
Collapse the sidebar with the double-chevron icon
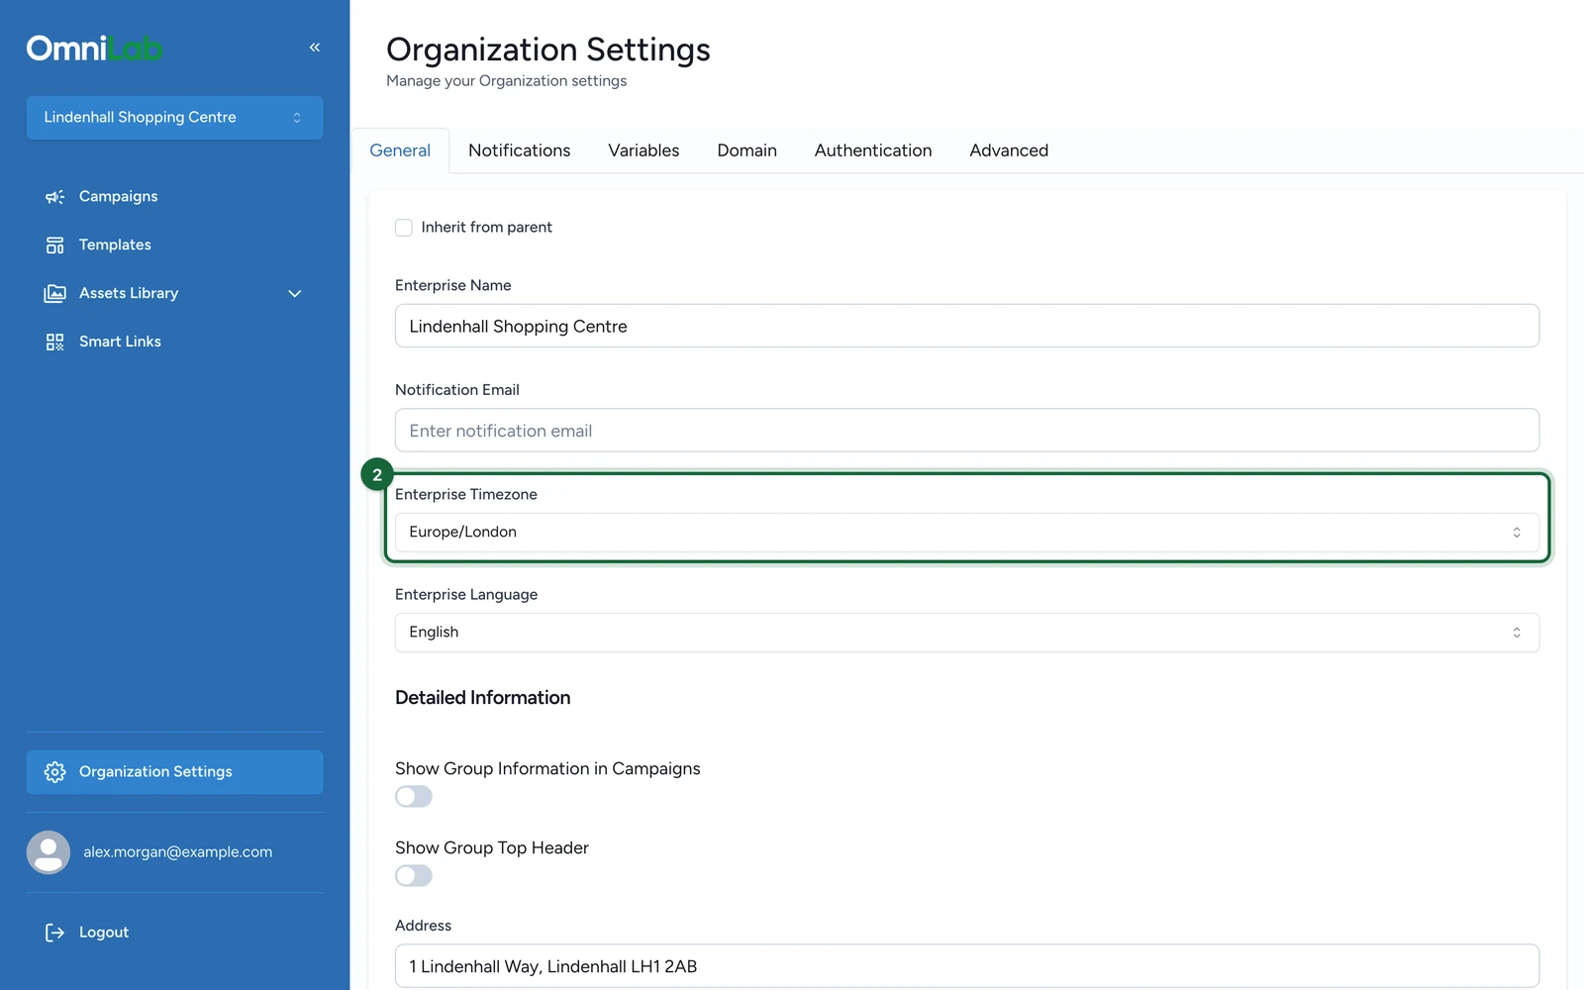(315, 48)
